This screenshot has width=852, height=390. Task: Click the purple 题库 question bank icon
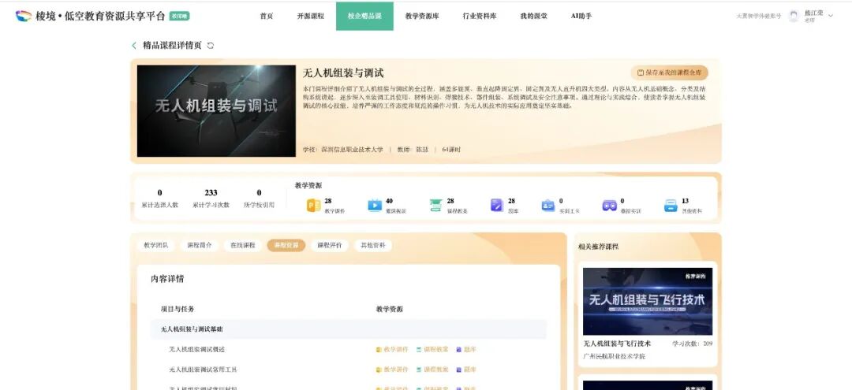click(497, 206)
